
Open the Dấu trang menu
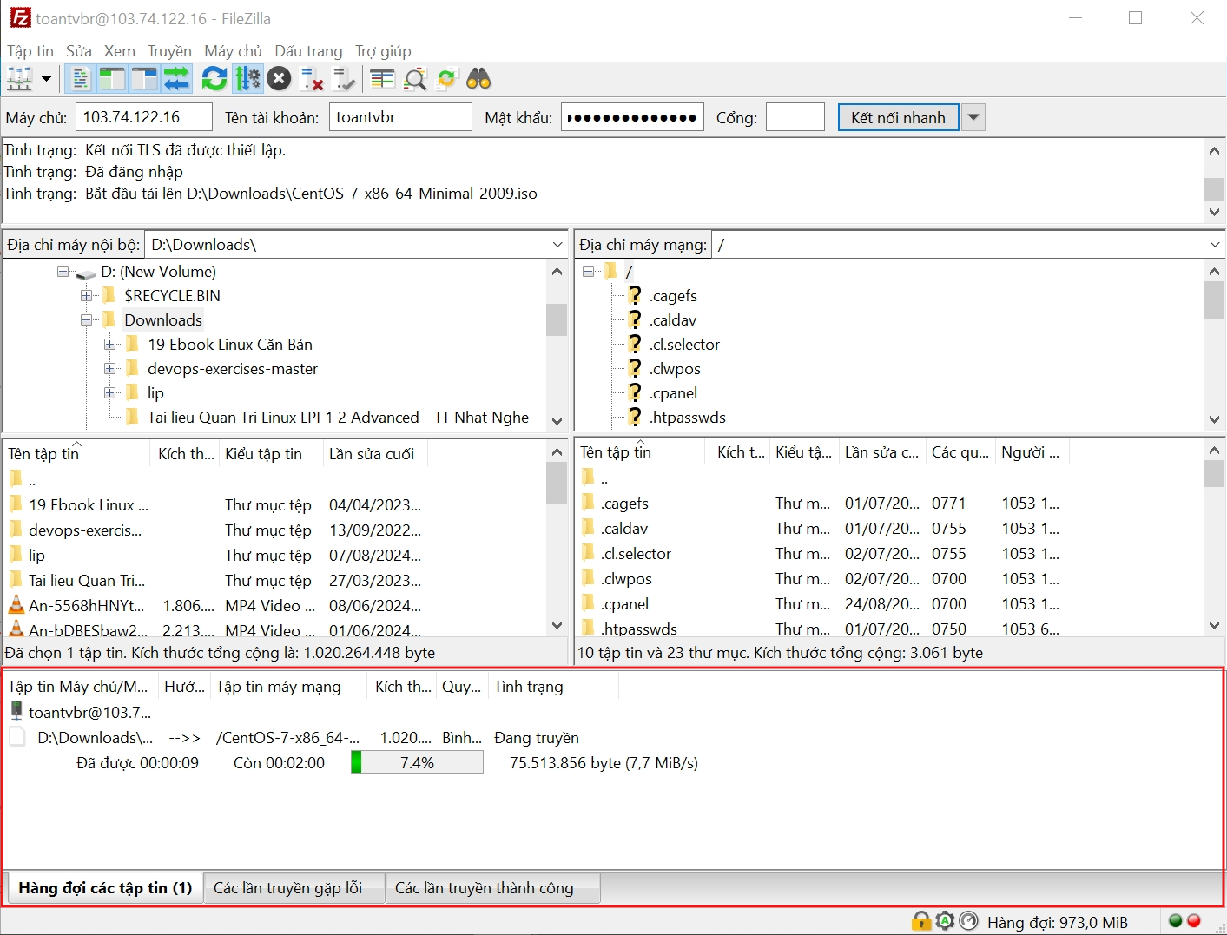click(308, 51)
